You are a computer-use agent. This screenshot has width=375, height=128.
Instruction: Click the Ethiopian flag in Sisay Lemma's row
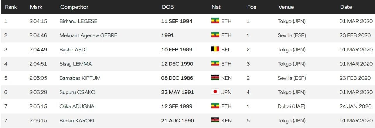(215, 63)
